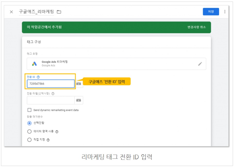Viewport: 234px width, 167px height.
Task: Click the 전환 라벨 help question icon
Action: [x=53, y=94]
